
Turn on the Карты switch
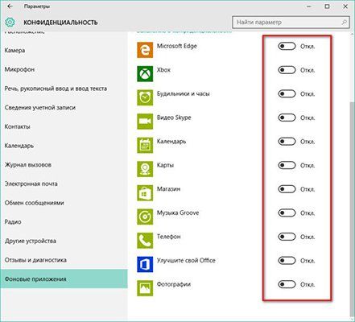287,165
